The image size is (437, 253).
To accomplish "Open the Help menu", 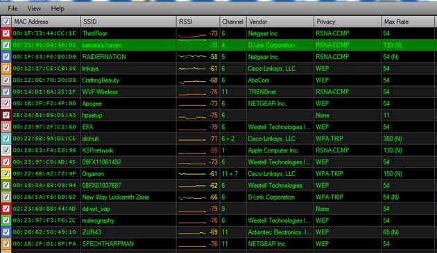I will coord(58,8).
